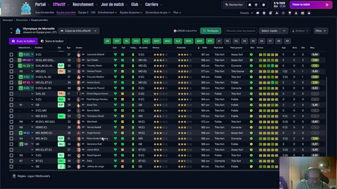This screenshot has width=337, height=189.
Task: Click the R1 substitute slot button
Action: tap(219, 41)
